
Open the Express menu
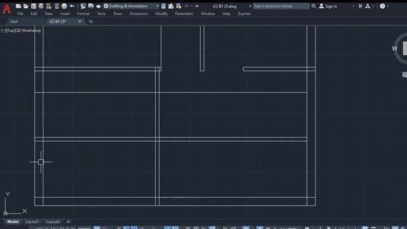click(244, 13)
